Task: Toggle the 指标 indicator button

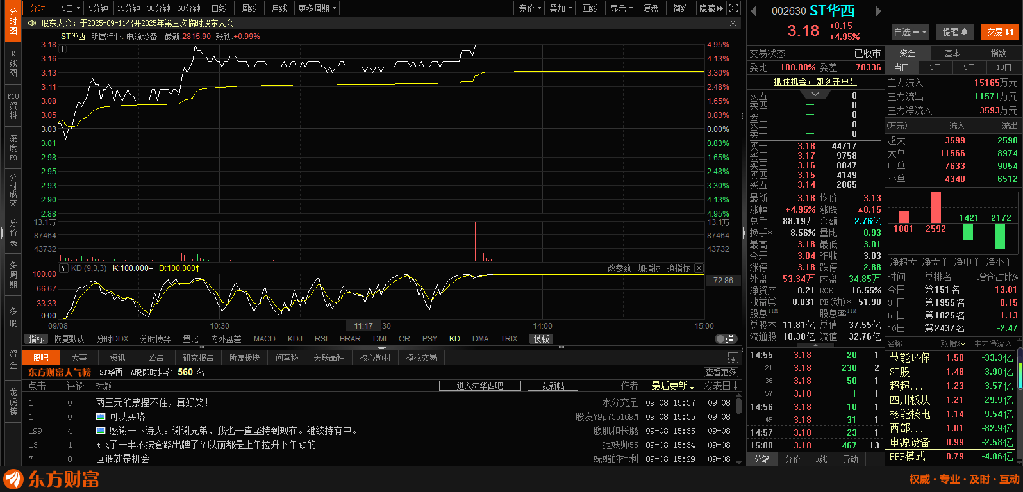Action: pyautogui.click(x=37, y=339)
